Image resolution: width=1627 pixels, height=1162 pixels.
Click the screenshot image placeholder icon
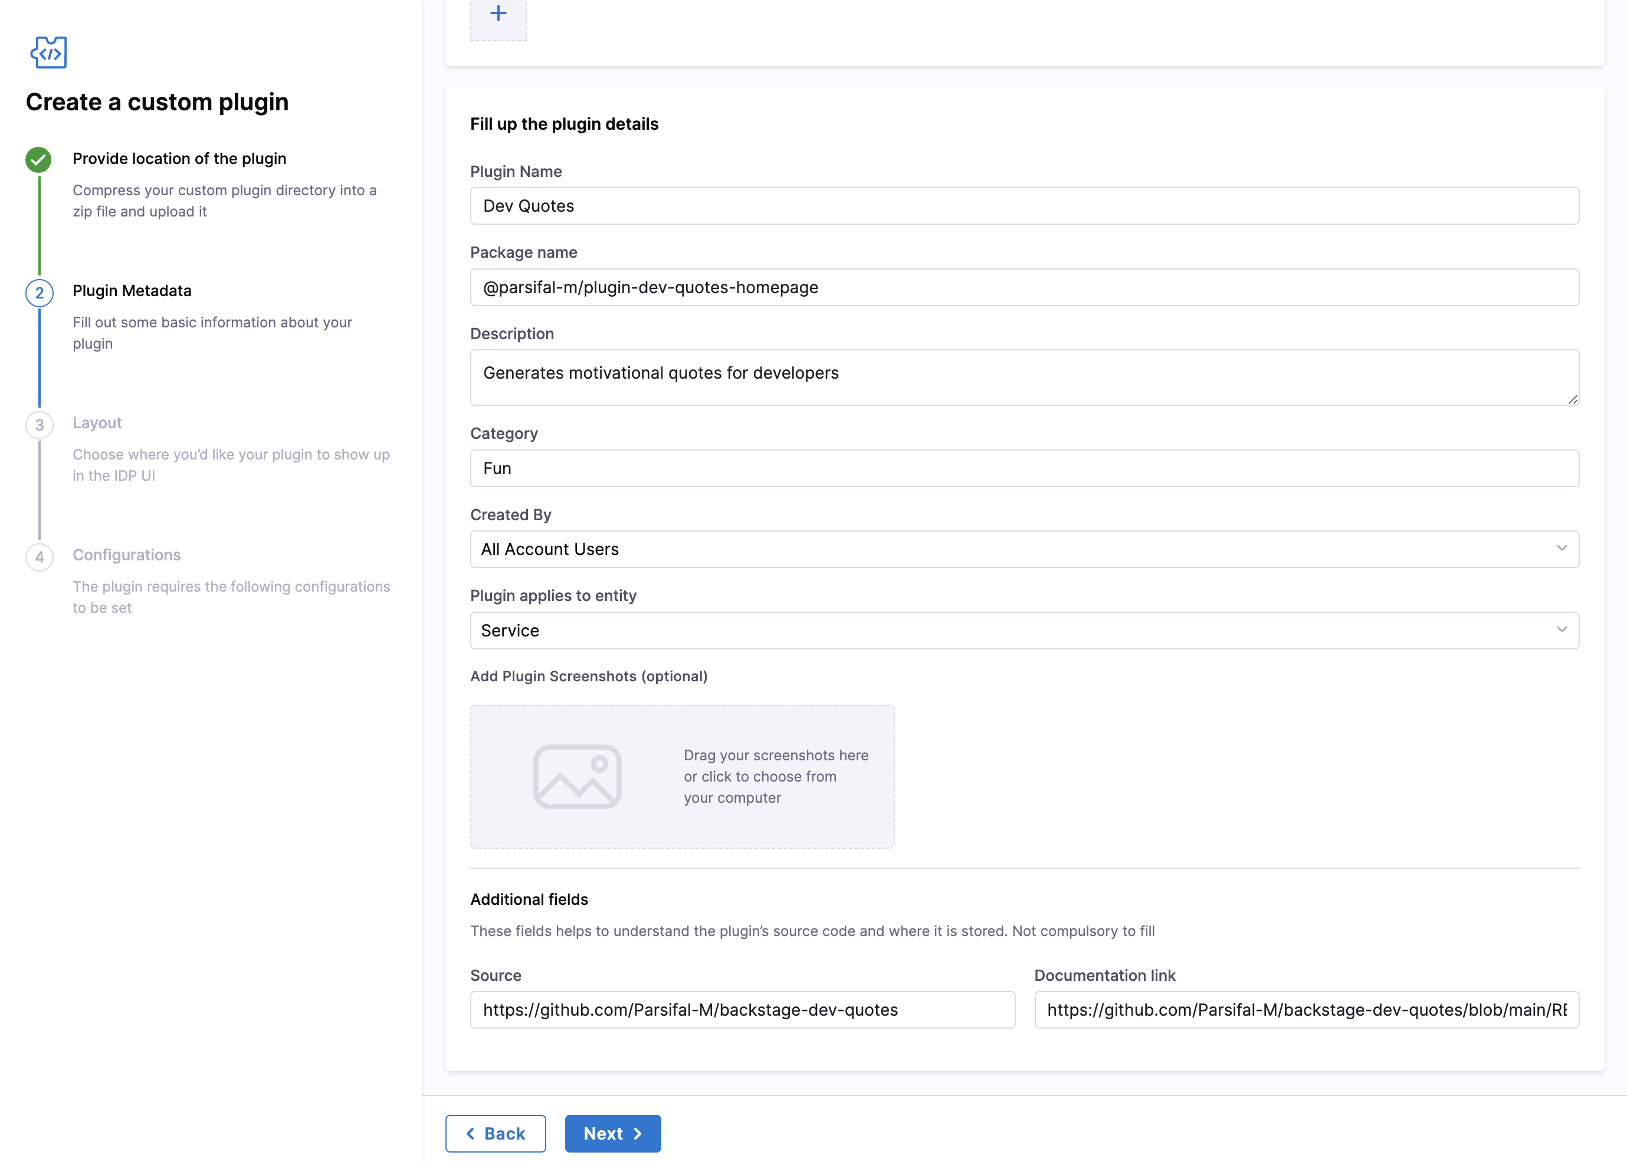(x=577, y=777)
